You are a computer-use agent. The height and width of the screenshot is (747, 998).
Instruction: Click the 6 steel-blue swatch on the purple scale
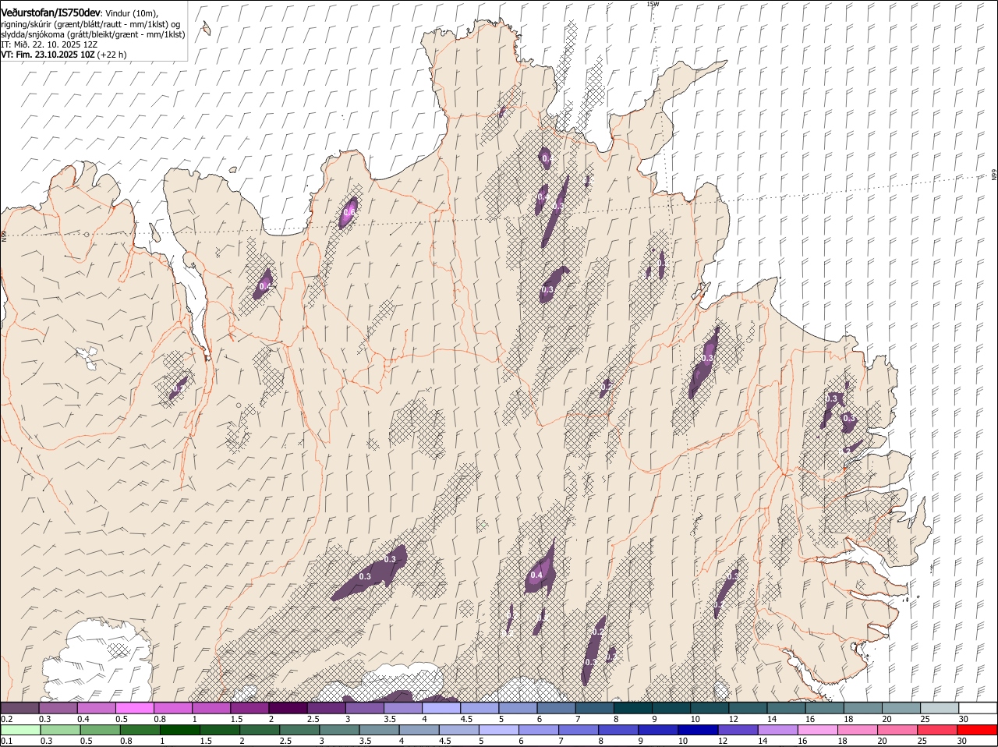(x=556, y=707)
